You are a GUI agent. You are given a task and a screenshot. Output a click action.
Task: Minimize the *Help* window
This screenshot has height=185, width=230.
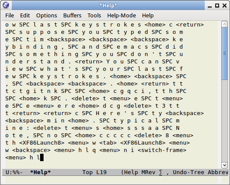pyautogui.click(x=210, y=6)
